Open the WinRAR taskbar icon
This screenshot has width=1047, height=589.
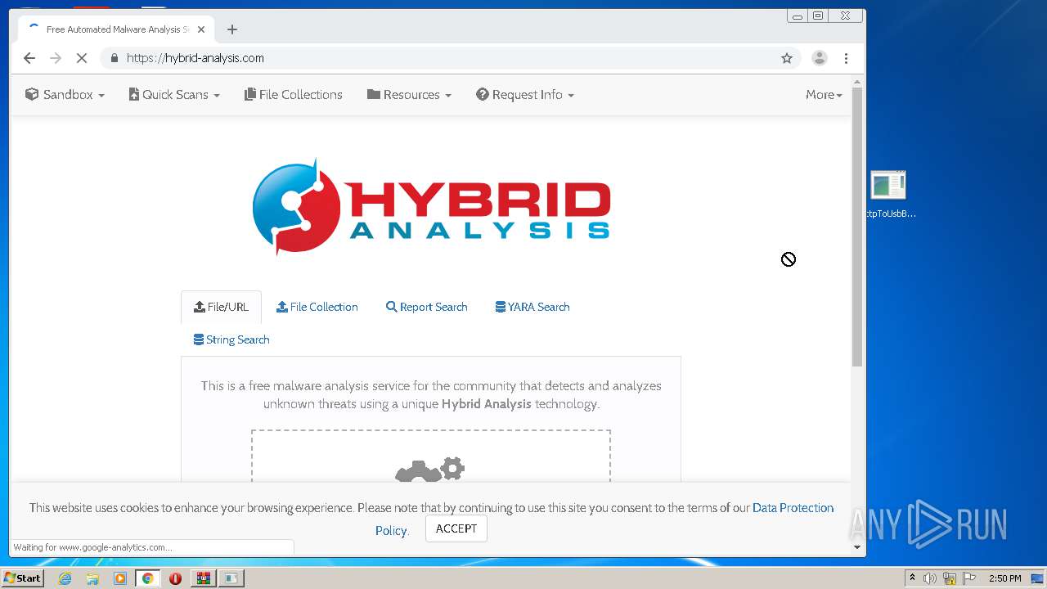coord(203,578)
